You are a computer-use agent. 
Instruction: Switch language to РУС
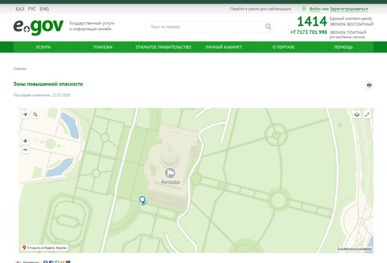tap(32, 9)
